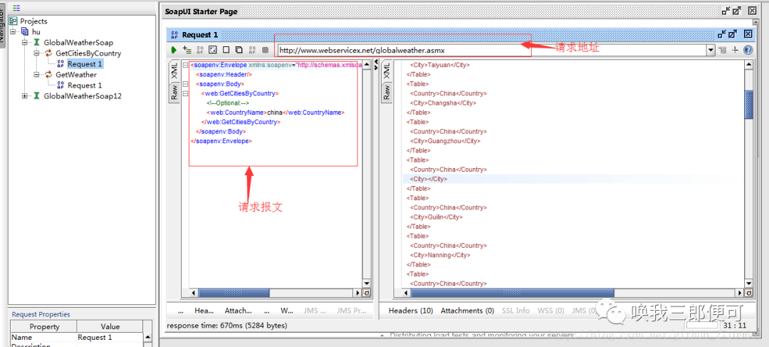Click SOAP icon of Request 1 under GetWeather

(x=61, y=86)
